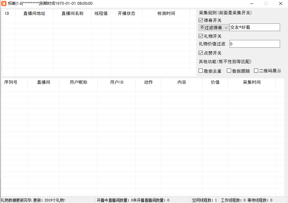
Task: Click the app logo icon in title bar
Action: tap(4, 3)
